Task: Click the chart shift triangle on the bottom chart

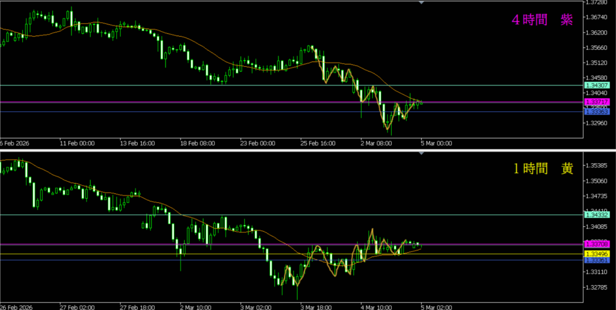Action: click(421, 154)
